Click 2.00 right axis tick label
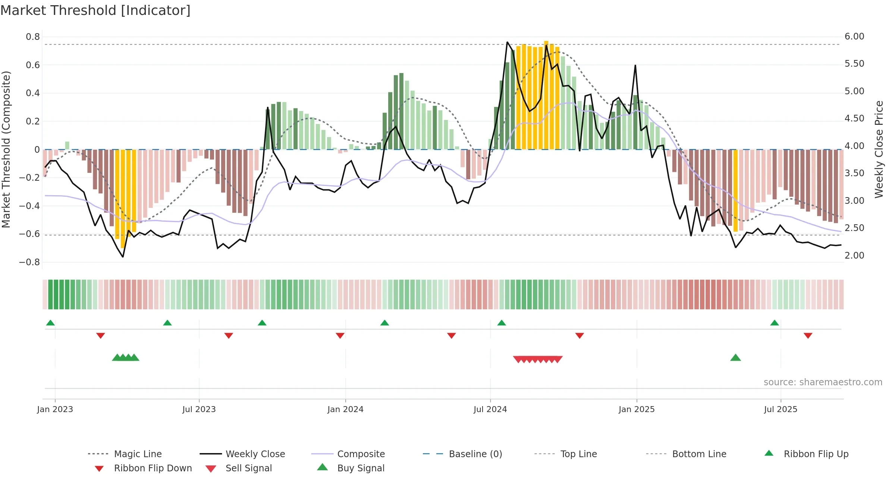 pyautogui.click(x=854, y=256)
